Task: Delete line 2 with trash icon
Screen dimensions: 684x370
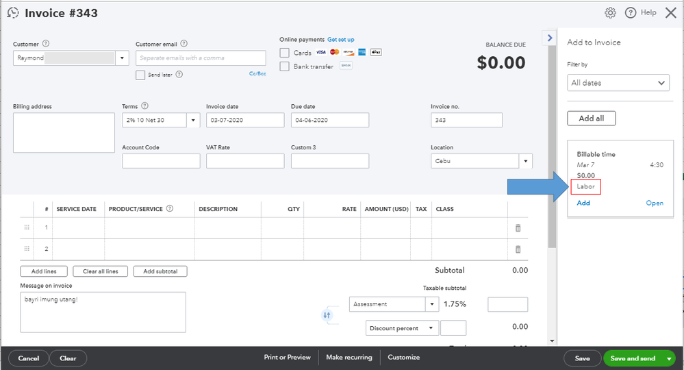Action: tap(518, 249)
